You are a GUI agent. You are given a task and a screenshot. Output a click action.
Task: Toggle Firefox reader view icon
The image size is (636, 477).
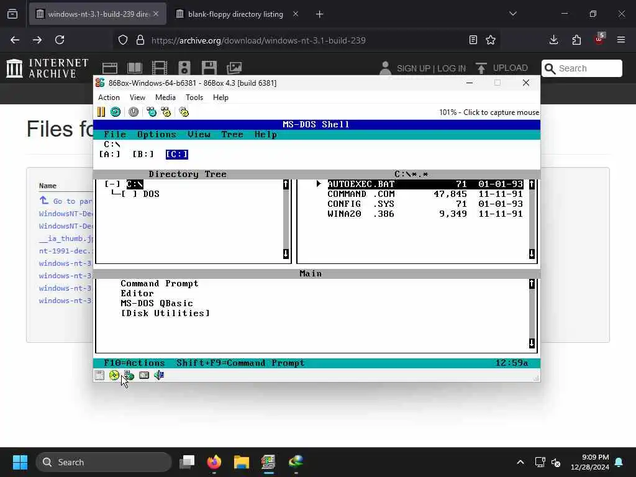473,40
